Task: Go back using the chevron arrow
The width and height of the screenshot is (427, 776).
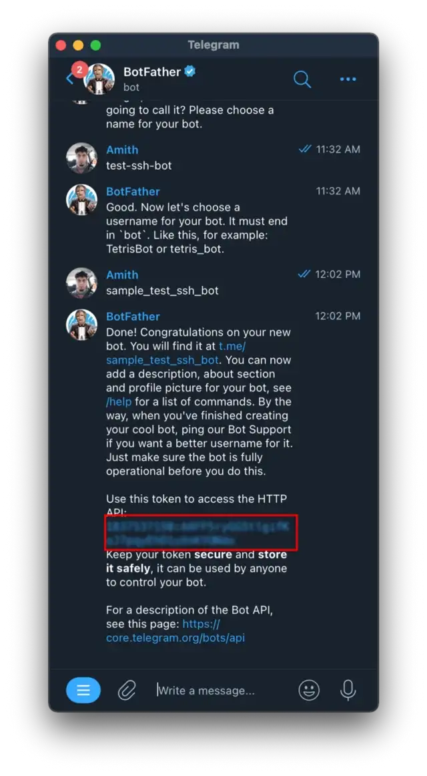Action: pyautogui.click(x=69, y=79)
